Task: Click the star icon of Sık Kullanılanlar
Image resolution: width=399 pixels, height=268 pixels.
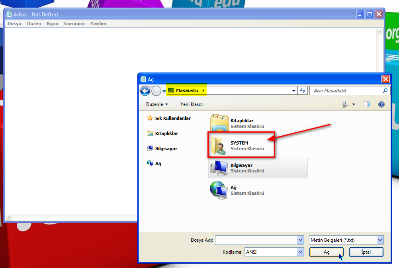Action: coord(150,118)
